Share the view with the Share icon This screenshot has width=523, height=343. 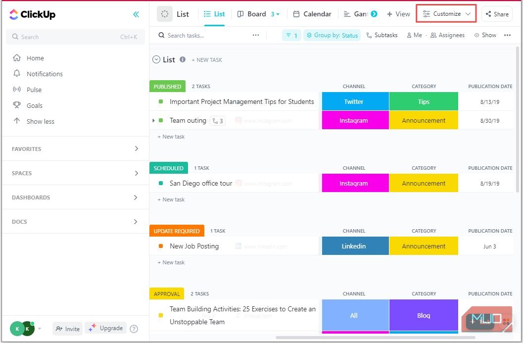point(496,14)
